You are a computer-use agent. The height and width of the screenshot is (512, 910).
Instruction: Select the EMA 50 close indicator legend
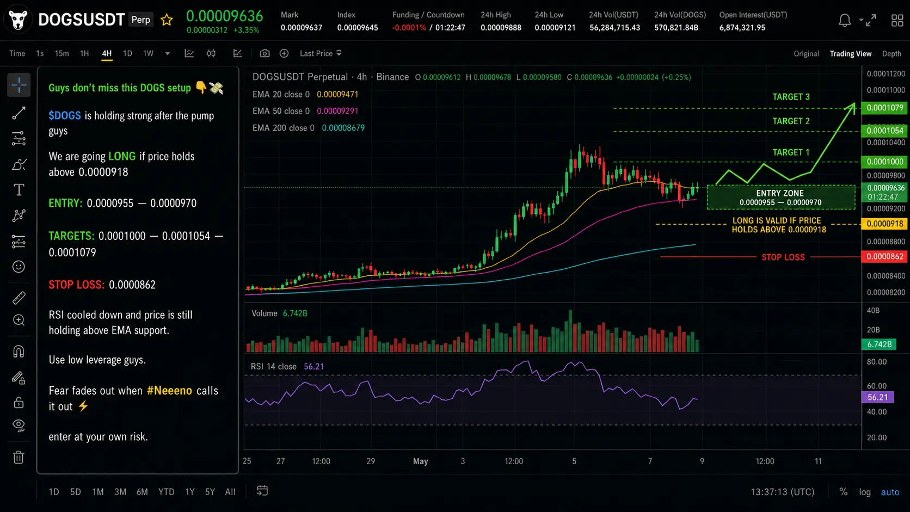coord(305,111)
